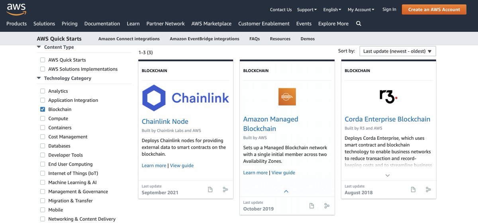Tick the Machine Learning & AI checkbox
This screenshot has width=478, height=223.
[43, 183]
